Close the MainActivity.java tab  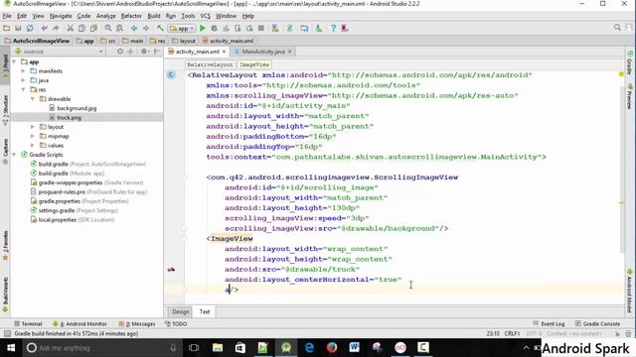tap(289, 52)
